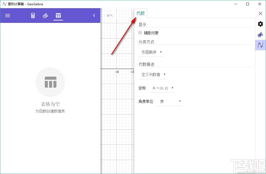
Task: Select the table view icon
Action: 58,16
